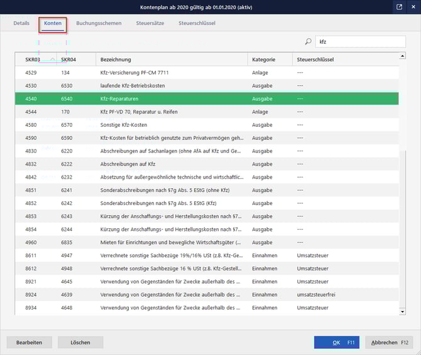Open the Steuersätze tab
The width and height of the screenshot is (421, 355).
click(x=150, y=23)
